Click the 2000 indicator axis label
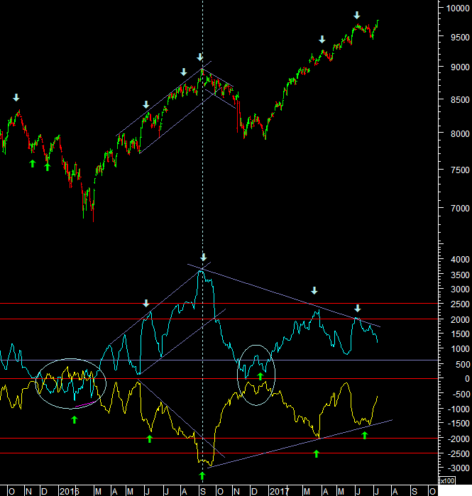Screen dimensions: 472x496 tap(460, 319)
